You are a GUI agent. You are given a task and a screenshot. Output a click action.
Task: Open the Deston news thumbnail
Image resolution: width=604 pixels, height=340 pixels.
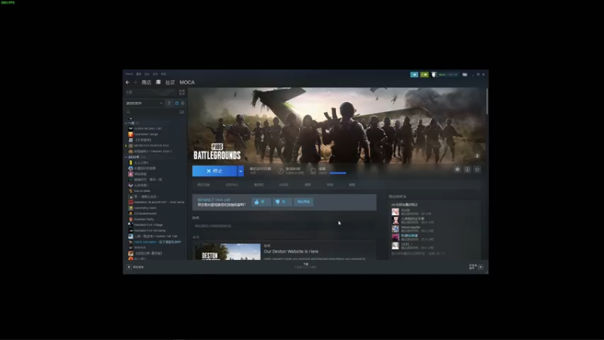click(228, 252)
